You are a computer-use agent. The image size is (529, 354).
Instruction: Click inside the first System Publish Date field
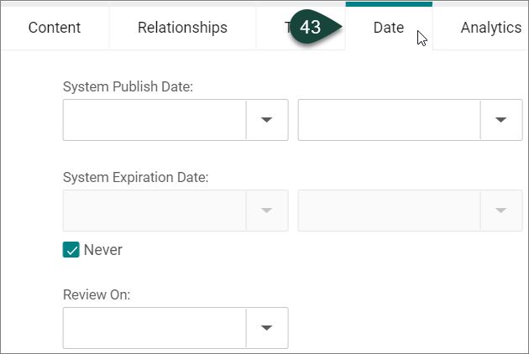click(155, 120)
